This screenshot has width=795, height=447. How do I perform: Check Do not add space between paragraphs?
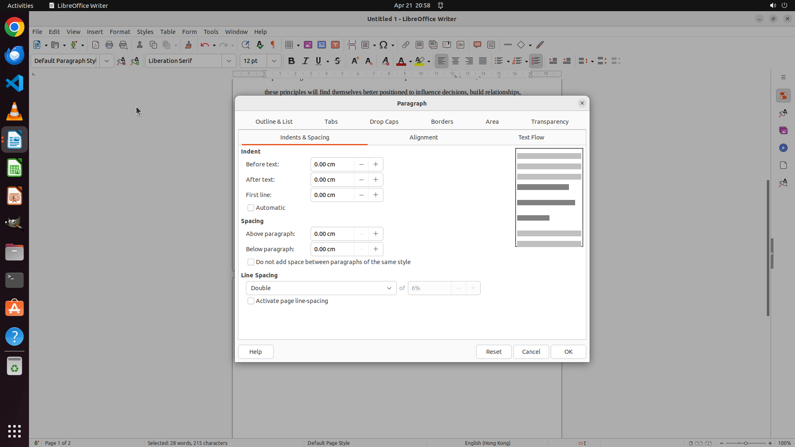coord(251,262)
